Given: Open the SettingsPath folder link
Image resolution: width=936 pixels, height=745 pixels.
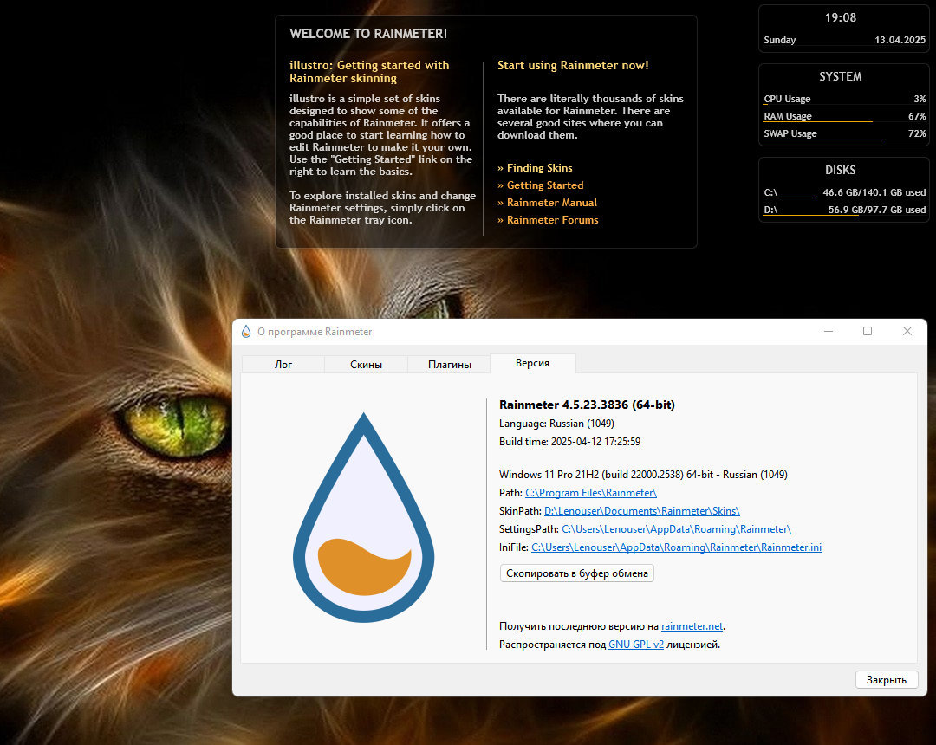Looking at the screenshot, I should pyautogui.click(x=676, y=529).
